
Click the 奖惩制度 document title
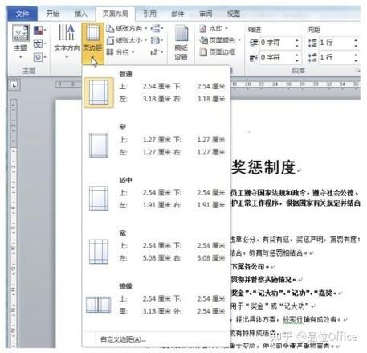(263, 167)
